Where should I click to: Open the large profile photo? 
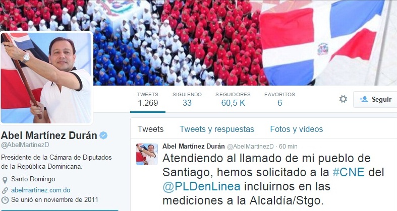[46, 78]
